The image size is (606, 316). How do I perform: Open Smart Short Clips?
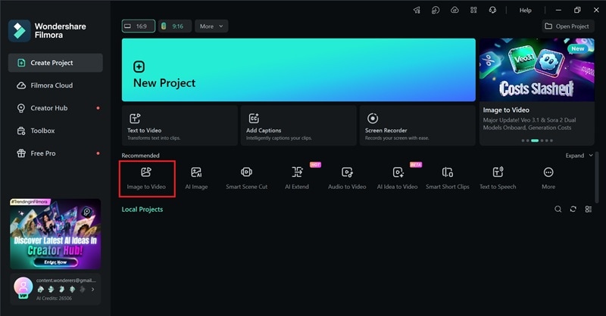click(x=448, y=178)
